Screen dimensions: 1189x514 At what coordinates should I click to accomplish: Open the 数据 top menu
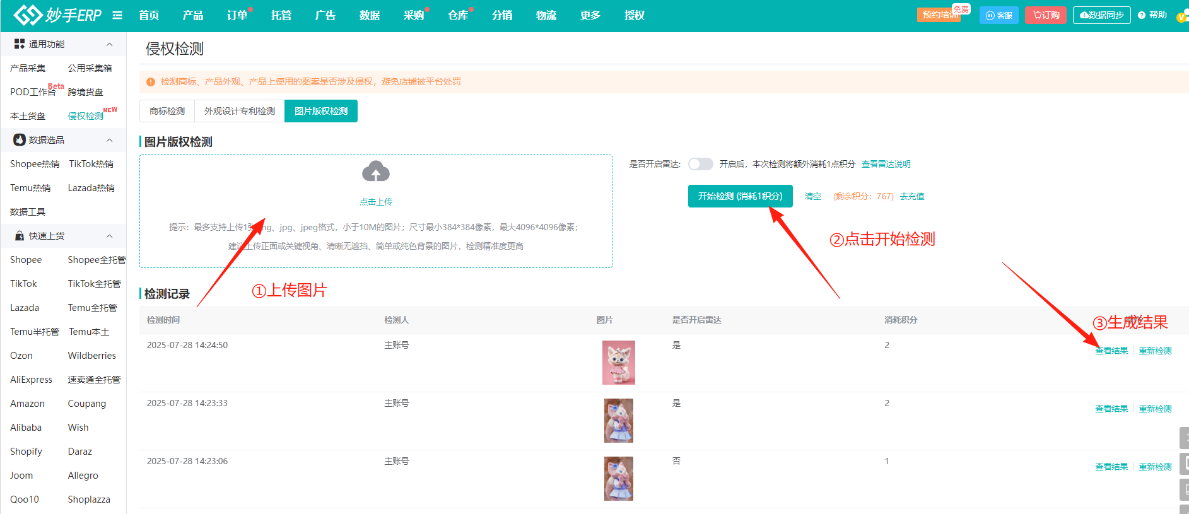[x=370, y=15]
